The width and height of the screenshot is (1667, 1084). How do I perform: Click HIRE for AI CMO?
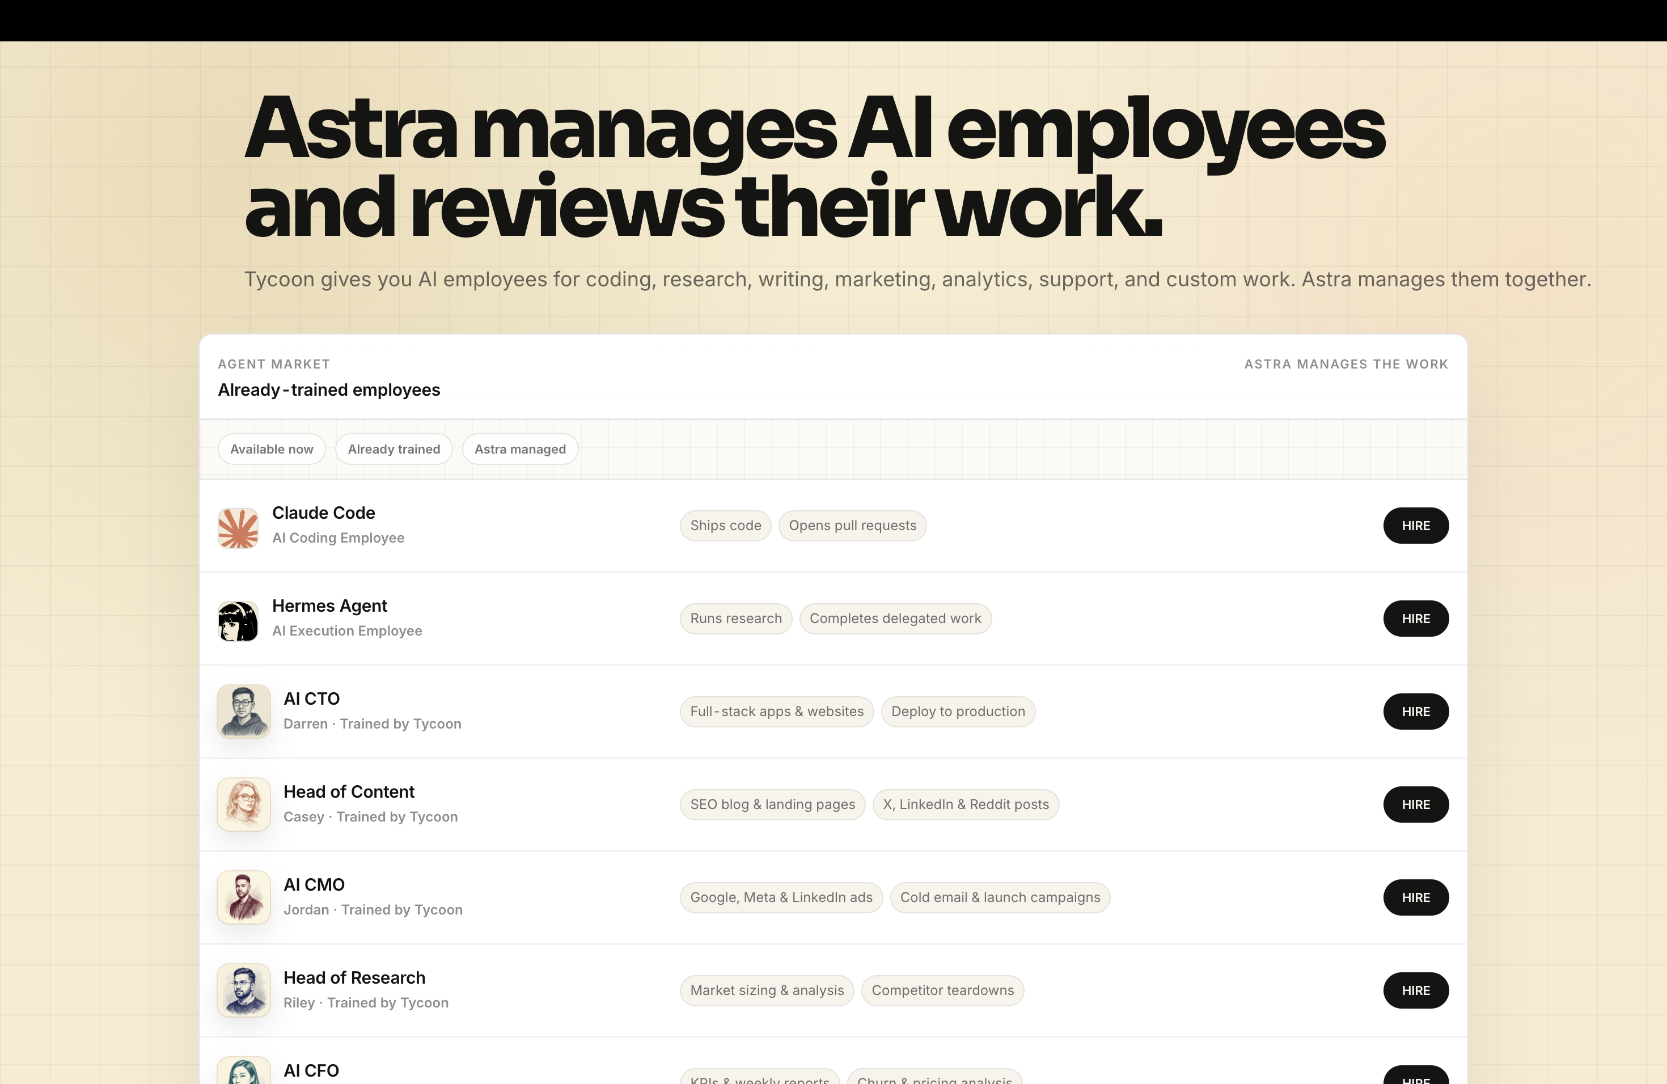(x=1416, y=897)
